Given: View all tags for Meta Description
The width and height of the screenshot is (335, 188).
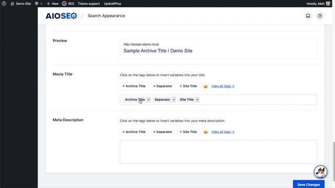Looking at the screenshot, I should click(x=223, y=132).
